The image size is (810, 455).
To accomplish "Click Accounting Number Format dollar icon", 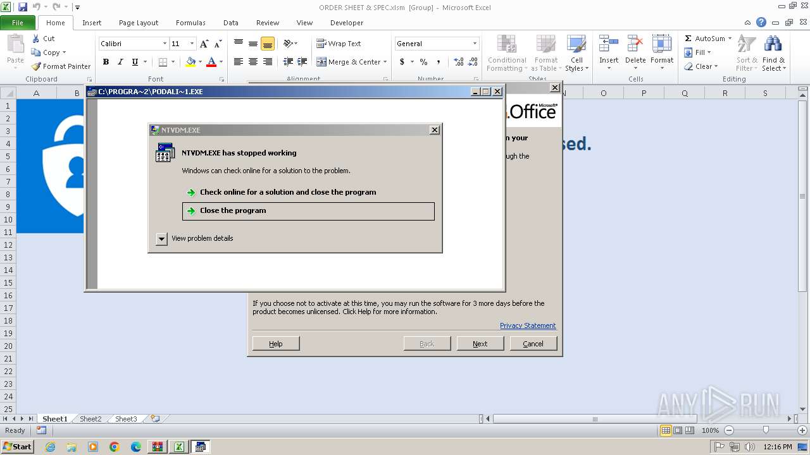I will pos(402,62).
